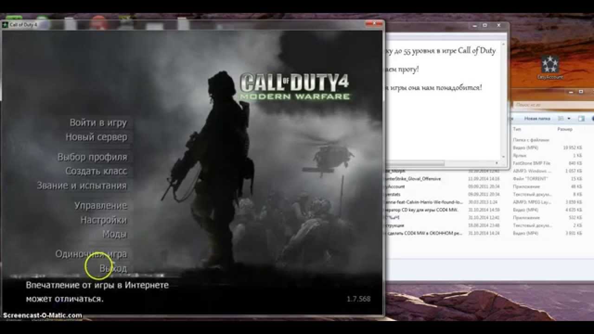
Task: Select Моды menu entry
Action: pos(114,234)
